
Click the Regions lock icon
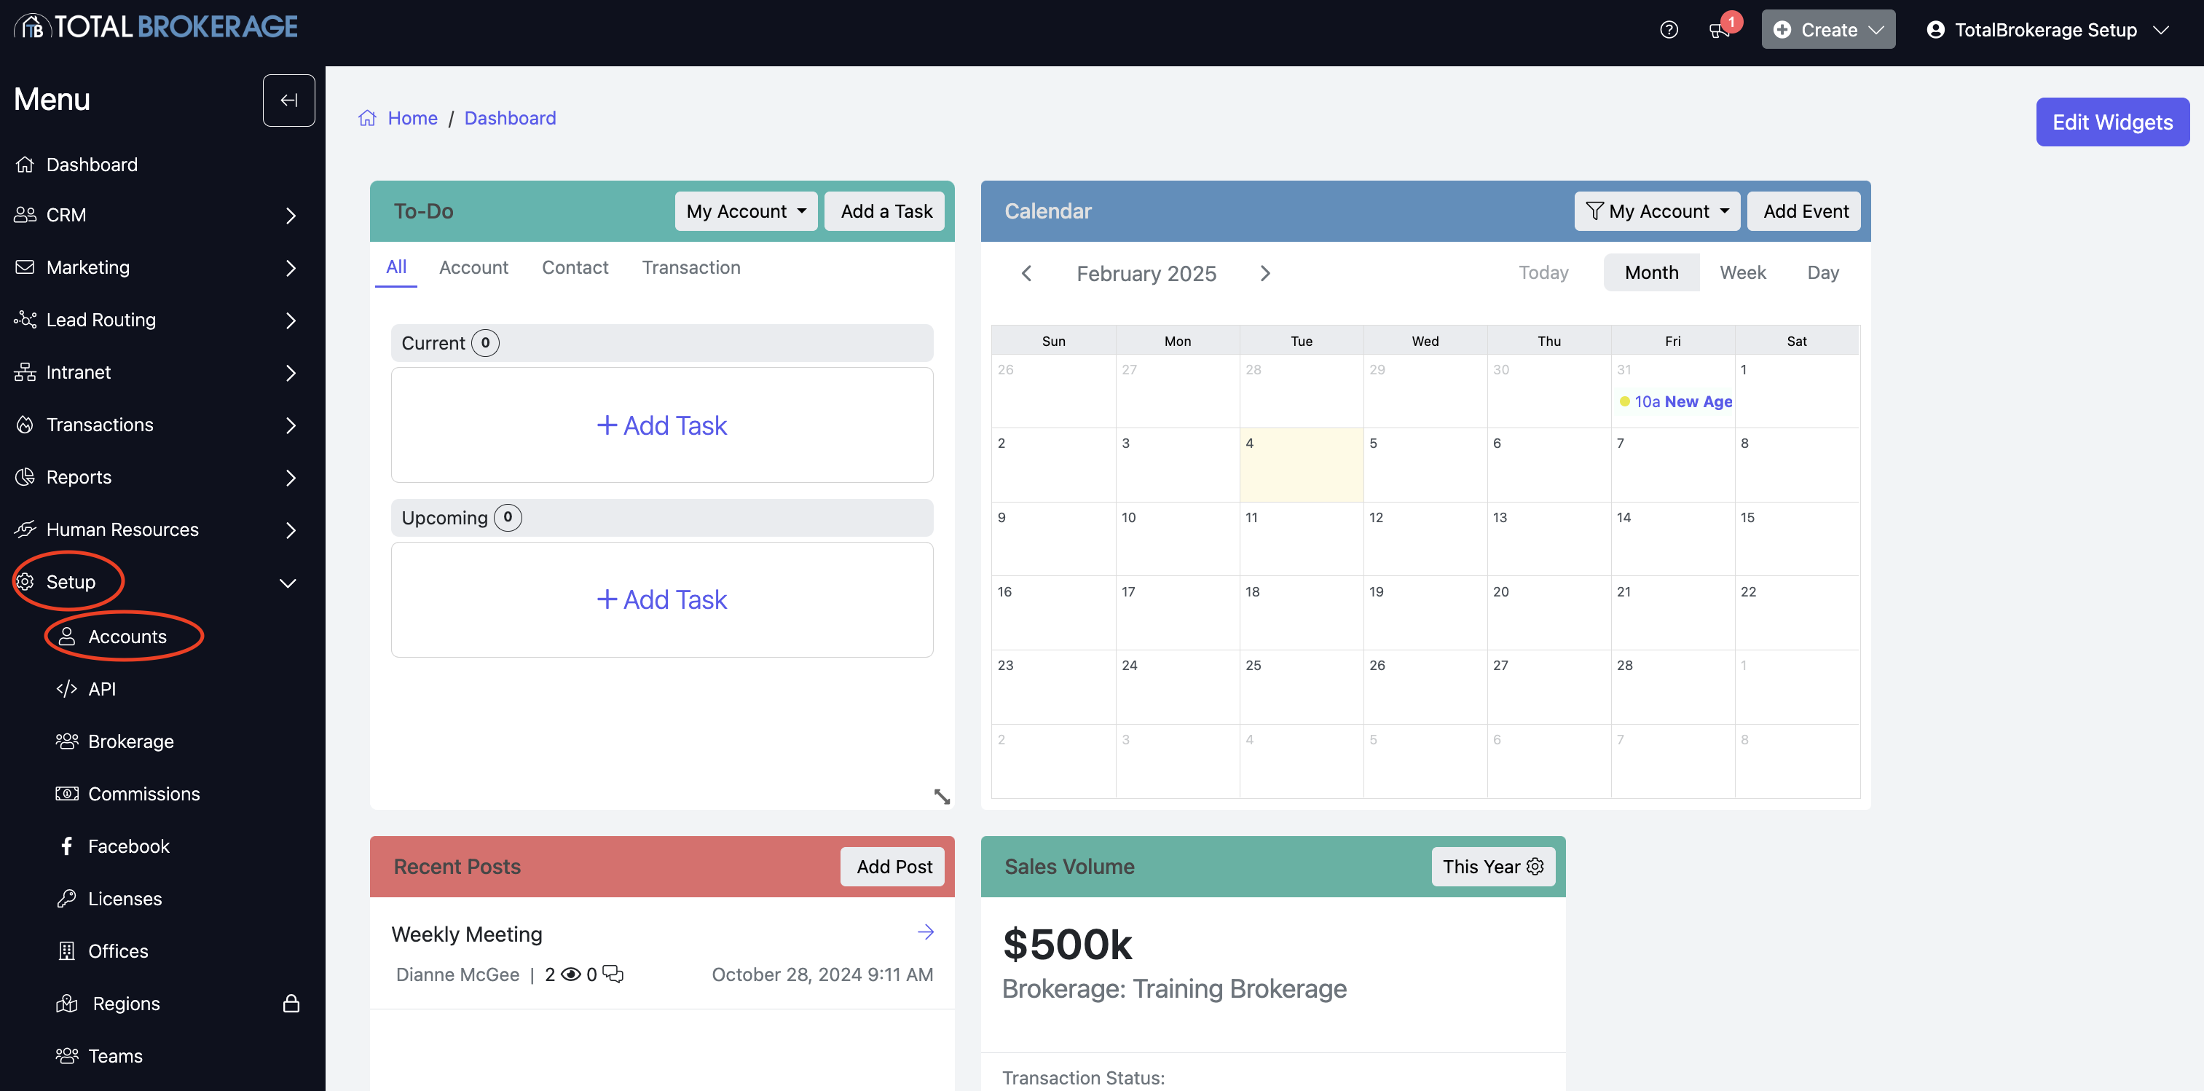point(291,1003)
